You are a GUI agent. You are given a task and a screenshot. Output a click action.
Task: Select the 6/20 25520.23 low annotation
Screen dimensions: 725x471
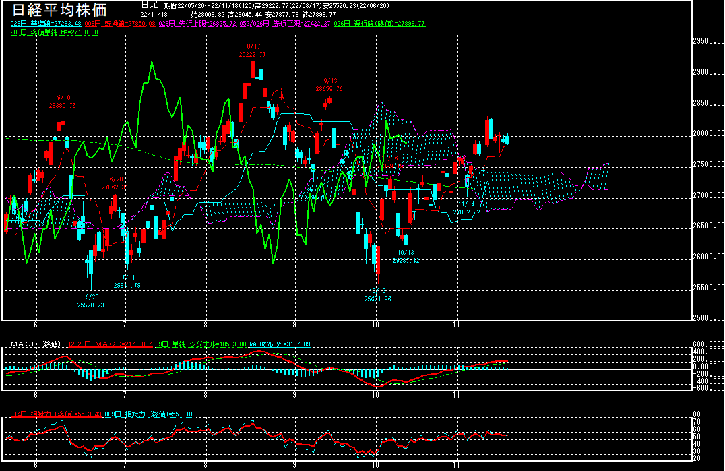point(90,301)
